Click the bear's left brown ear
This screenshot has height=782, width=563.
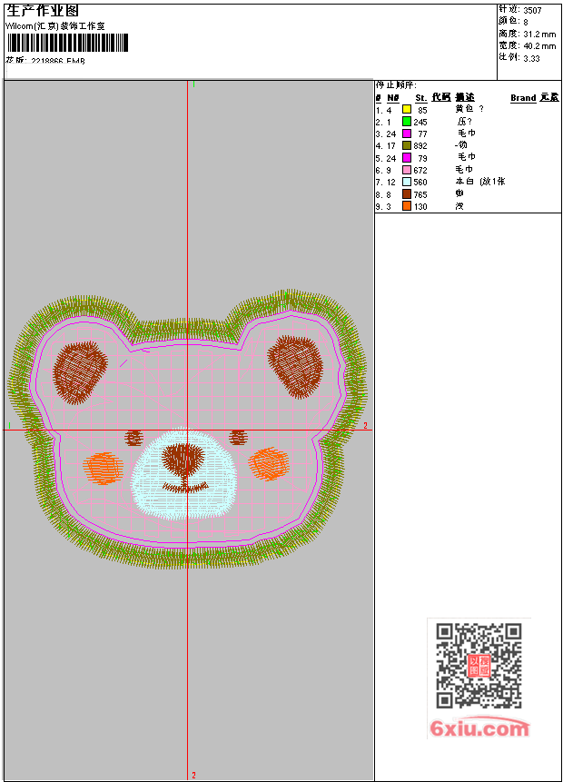[x=79, y=372]
